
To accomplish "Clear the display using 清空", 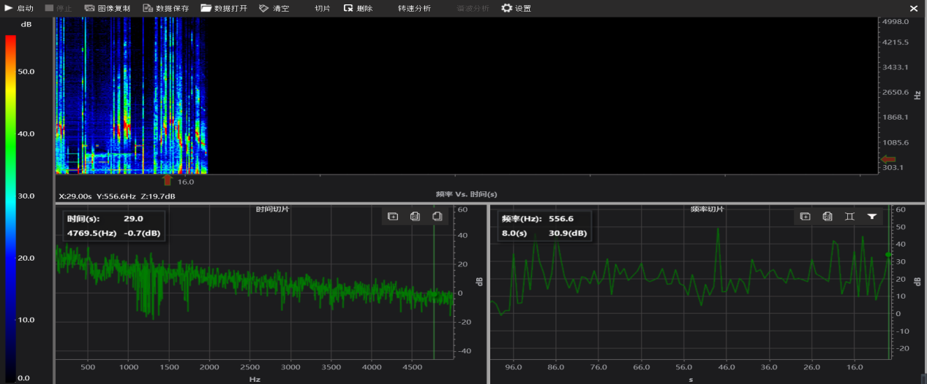I will (x=274, y=9).
